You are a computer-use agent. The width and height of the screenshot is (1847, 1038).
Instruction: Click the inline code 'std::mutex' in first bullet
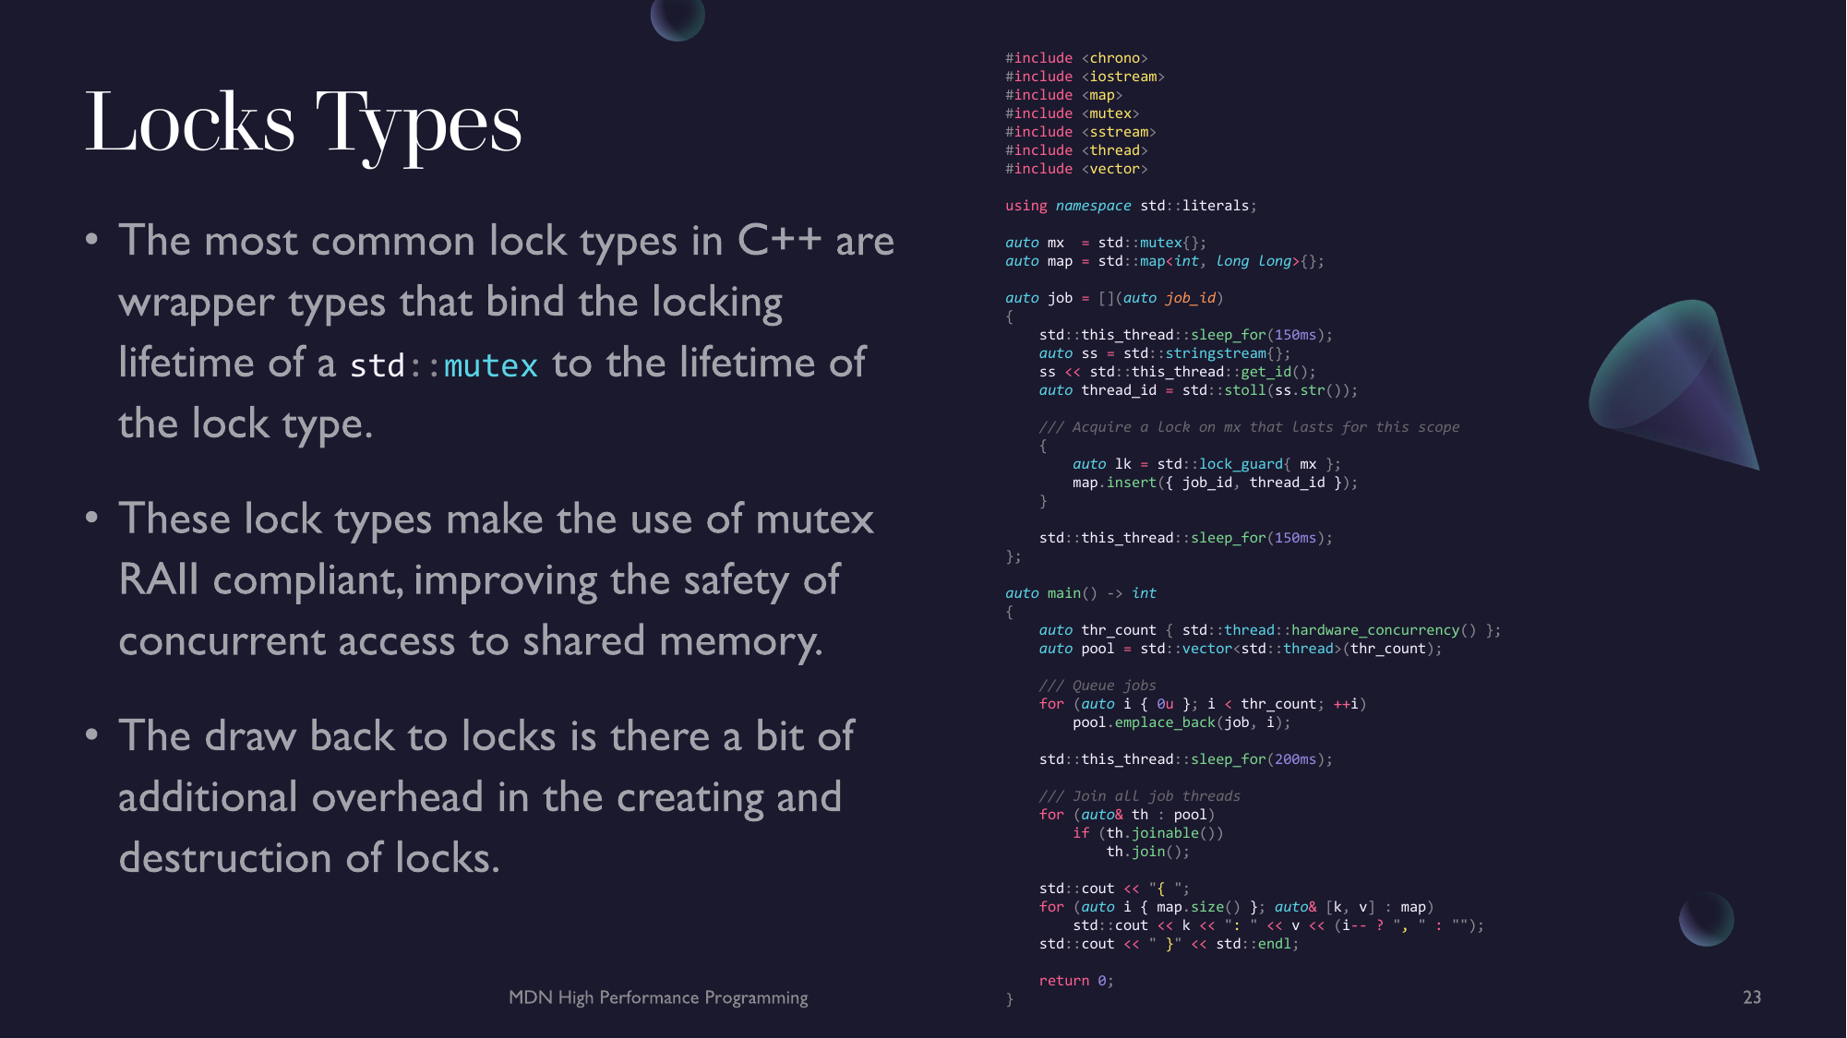click(x=443, y=365)
